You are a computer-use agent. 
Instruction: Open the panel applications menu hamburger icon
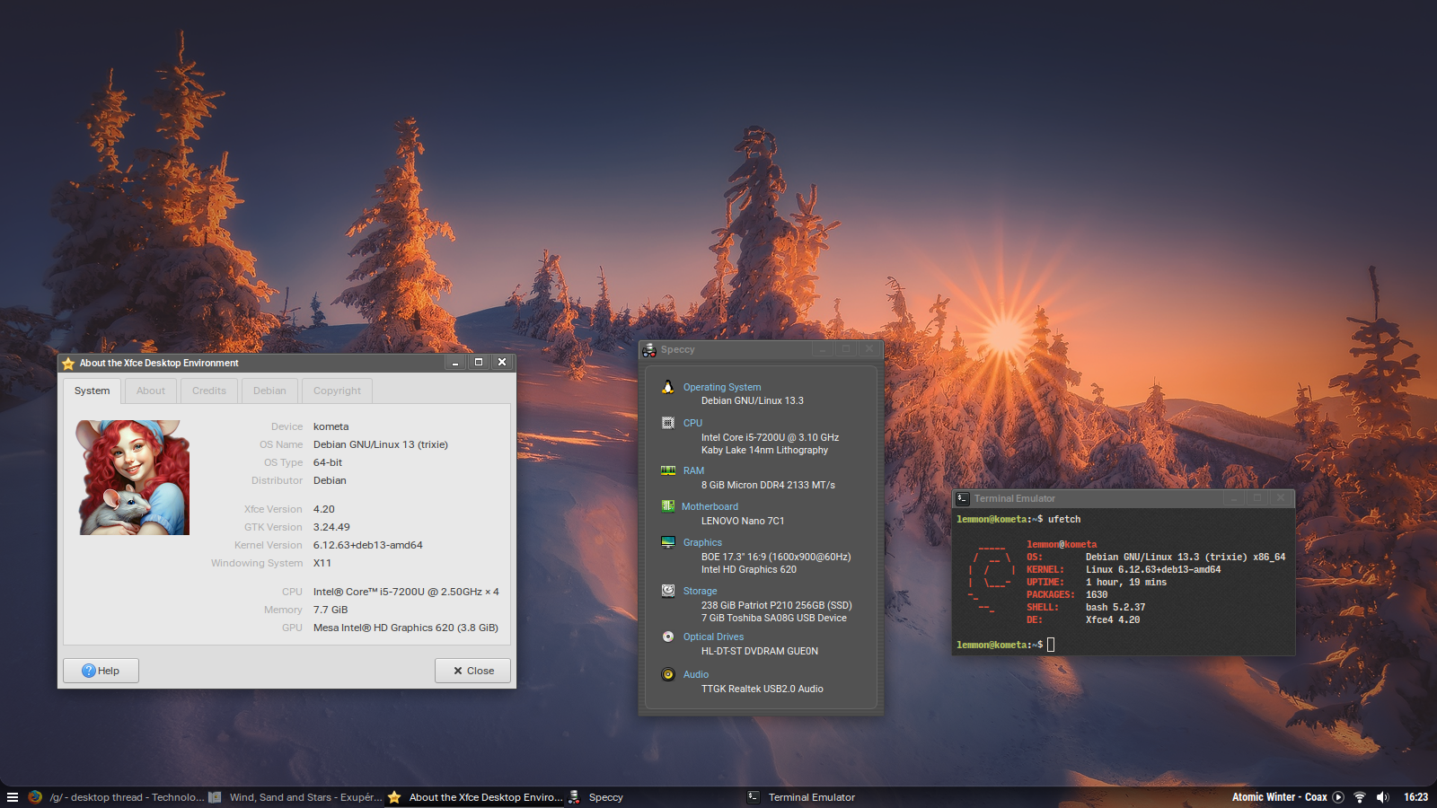[x=13, y=797]
